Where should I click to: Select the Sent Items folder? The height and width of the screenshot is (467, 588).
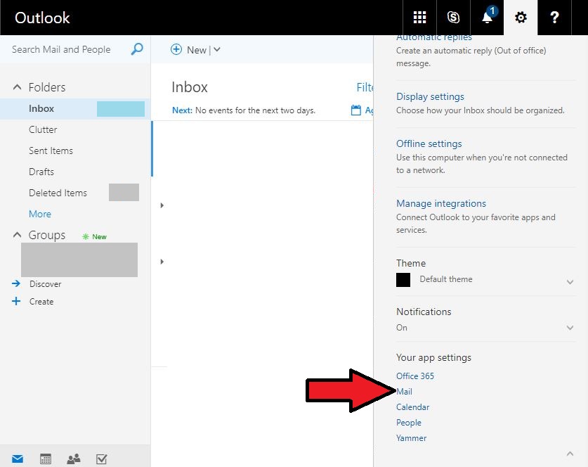[51, 151]
